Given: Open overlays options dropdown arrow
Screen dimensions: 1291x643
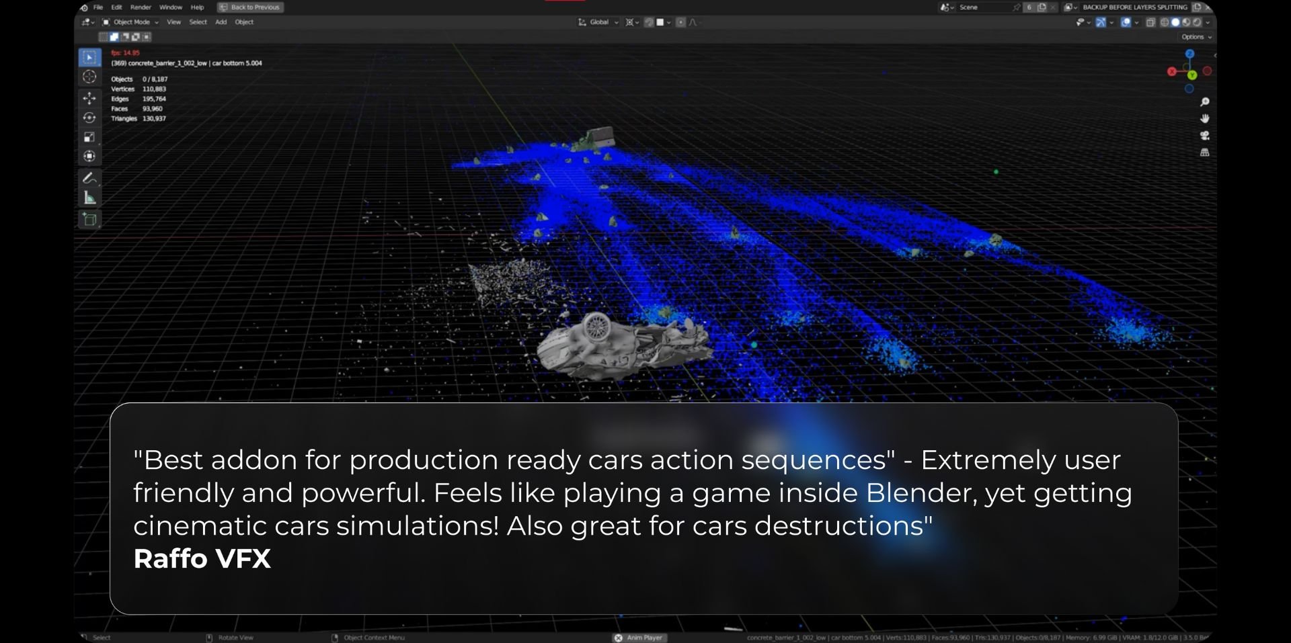Looking at the screenshot, I should [x=1137, y=22].
